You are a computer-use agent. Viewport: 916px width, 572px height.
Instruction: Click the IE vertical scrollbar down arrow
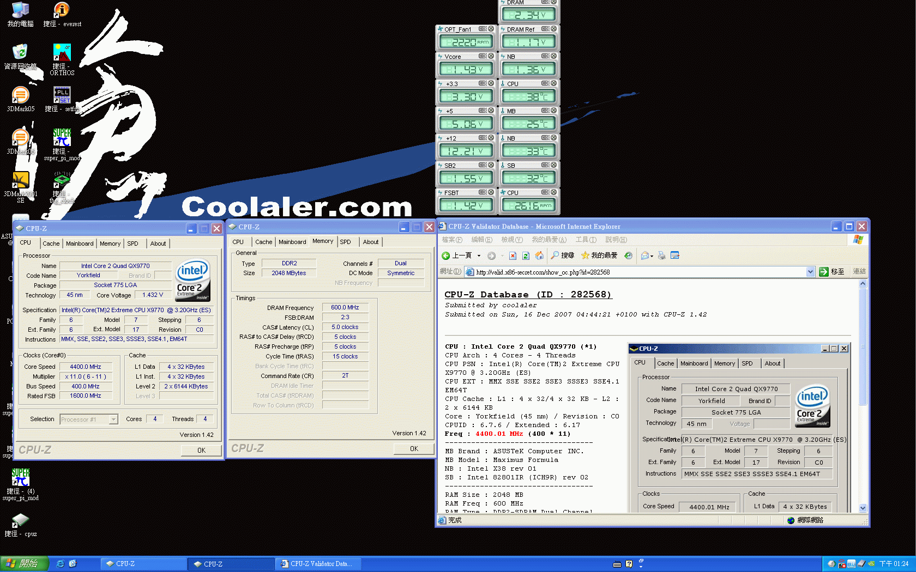coord(863,508)
